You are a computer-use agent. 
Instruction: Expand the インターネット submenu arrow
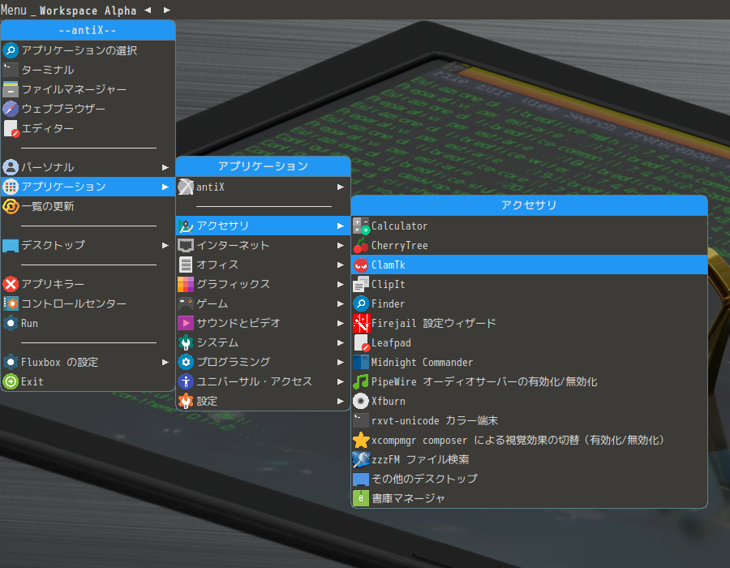click(341, 245)
